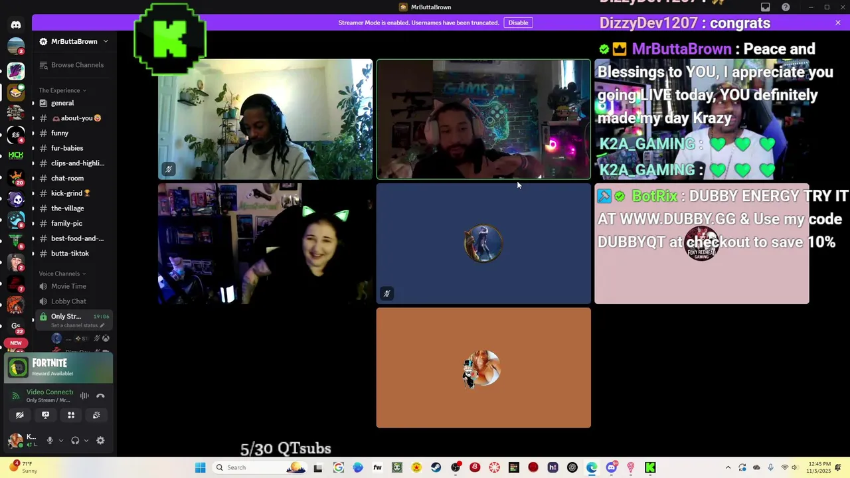The width and height of the screenshot is (850, 478).
Task: Select the pink Foxy Redhead tile
Action: (x=702, y=244)
